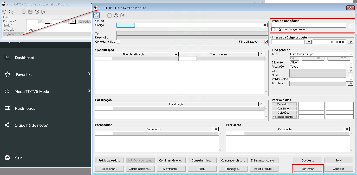Open Produção dropdown showing Todos
Screen dimensions: 357x175
(x=321, y=67)
